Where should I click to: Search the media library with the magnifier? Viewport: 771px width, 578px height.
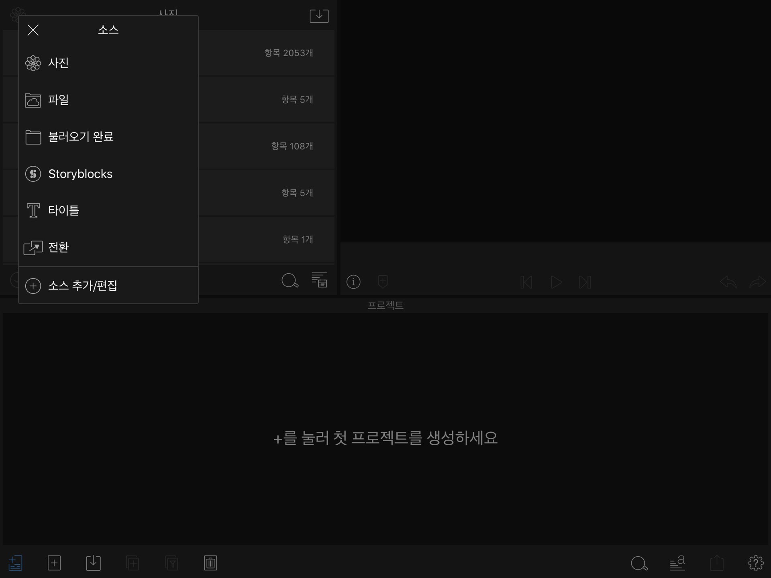pos(290,281)
